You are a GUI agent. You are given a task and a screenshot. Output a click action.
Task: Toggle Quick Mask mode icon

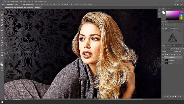(x=2, y=68)
